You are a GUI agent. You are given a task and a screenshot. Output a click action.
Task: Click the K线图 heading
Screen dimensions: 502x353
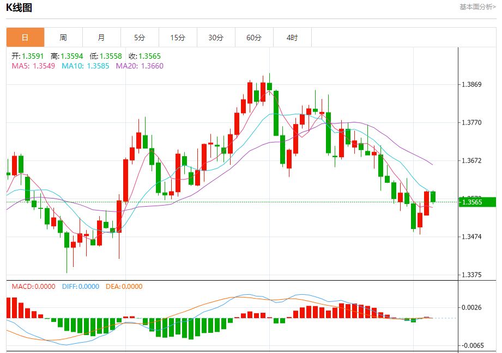coord(19,8)
